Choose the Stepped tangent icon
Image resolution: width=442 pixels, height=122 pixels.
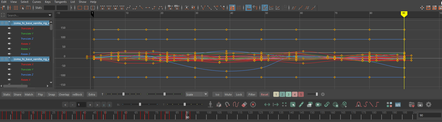[154, 8]
